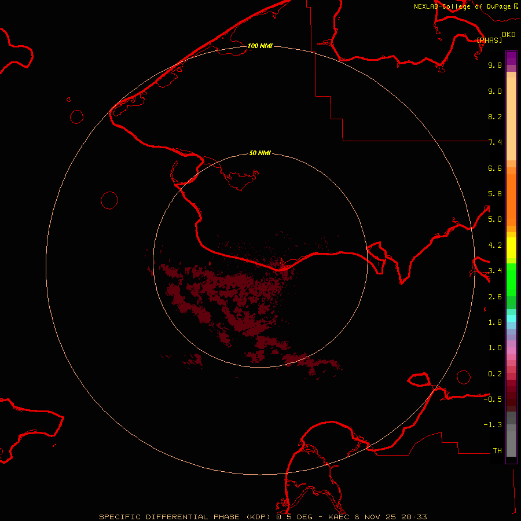Screen dimensions: 521x521
Task: Click the 7.4 scale label
Action: click(495, 142)
